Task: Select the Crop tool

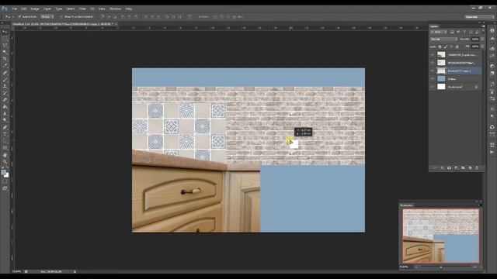Action: coord(5,59)
